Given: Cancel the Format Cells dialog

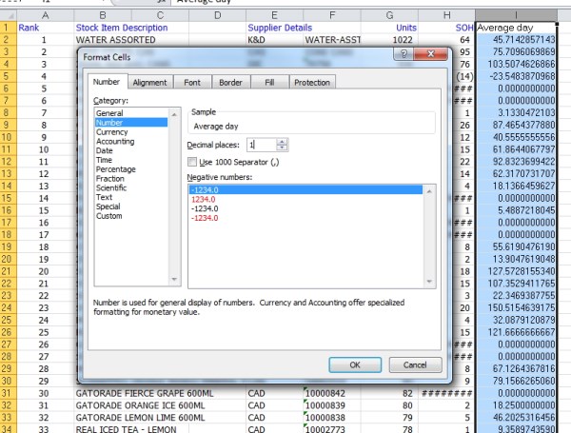Looking at the screenshot, I should (x=415, y=364).
